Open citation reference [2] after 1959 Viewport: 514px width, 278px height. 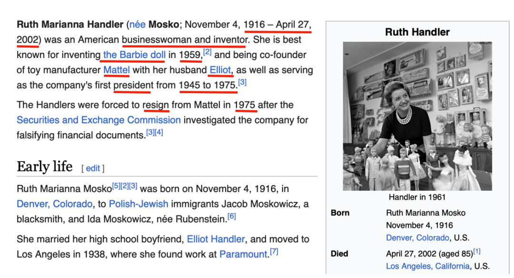tap(207, 52)
